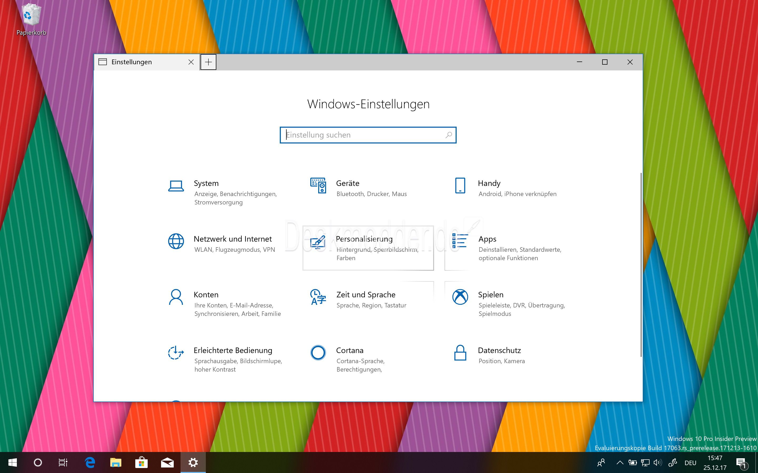Open Zeit und Sprache icon
This screenshot has height=473, width=758.
point(318,297)
